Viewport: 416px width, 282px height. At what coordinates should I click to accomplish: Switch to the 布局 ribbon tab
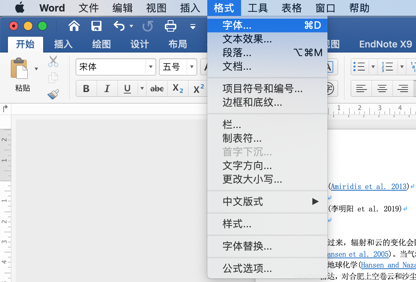tap(177, 44)
